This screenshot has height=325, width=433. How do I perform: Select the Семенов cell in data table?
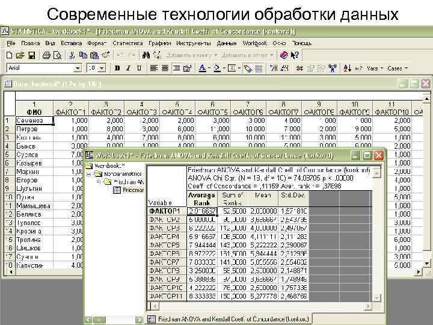pyautogui.click(x=34, y=120)
